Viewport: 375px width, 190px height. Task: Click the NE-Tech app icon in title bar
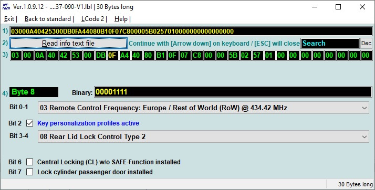(x=6, y=7)
